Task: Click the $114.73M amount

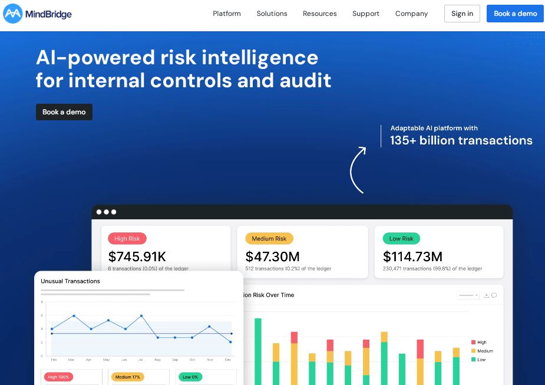Action: click(412, 256)
